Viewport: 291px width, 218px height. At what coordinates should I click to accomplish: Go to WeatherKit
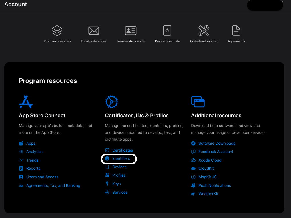[208, 194]
